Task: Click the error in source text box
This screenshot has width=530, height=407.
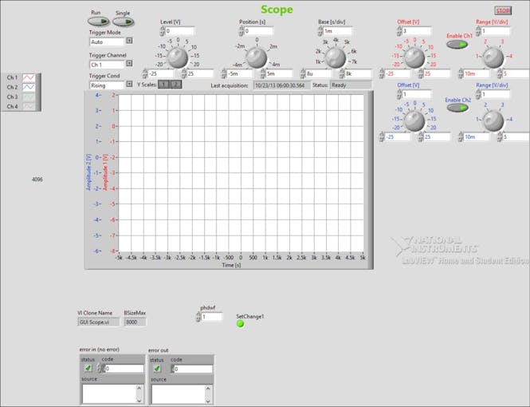Action: tap(109, 393)
